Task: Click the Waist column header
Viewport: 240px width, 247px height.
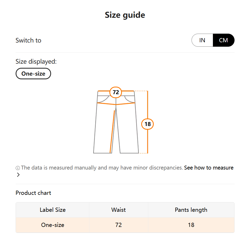Action: (x=119, y=210)
